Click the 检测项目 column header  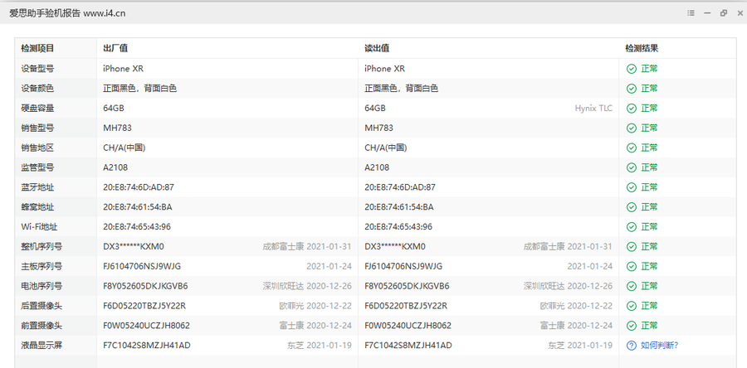pyautogui.click(x=37, y=49)
